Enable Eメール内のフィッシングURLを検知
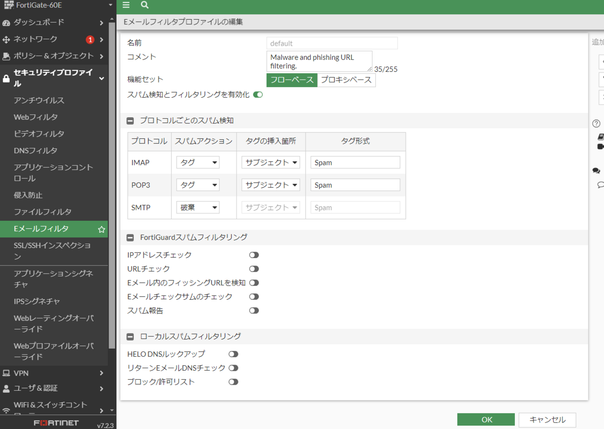This screenshot has width=604, height=429. 254,283
